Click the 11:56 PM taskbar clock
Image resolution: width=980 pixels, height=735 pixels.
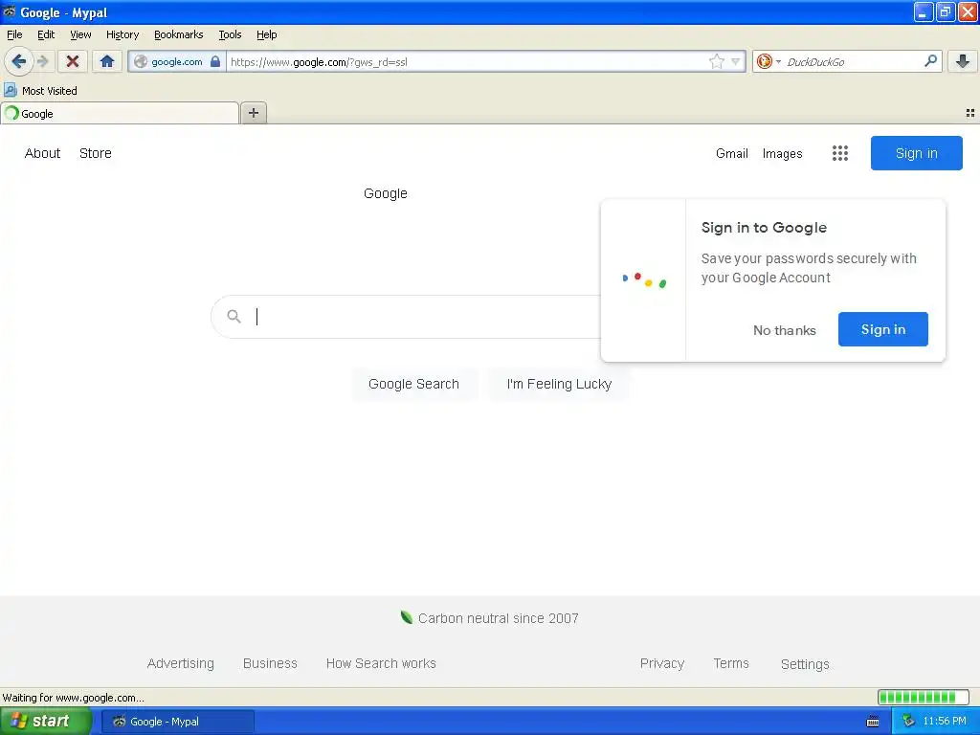click(945, 722)
